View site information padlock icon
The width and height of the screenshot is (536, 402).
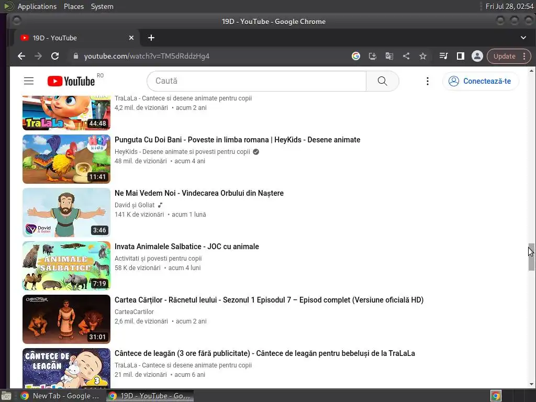[x=76, y=56]
